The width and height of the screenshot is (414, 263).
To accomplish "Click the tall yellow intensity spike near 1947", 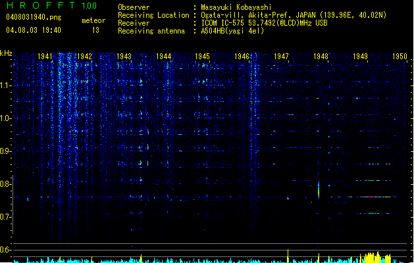I will tap(288, 256).
